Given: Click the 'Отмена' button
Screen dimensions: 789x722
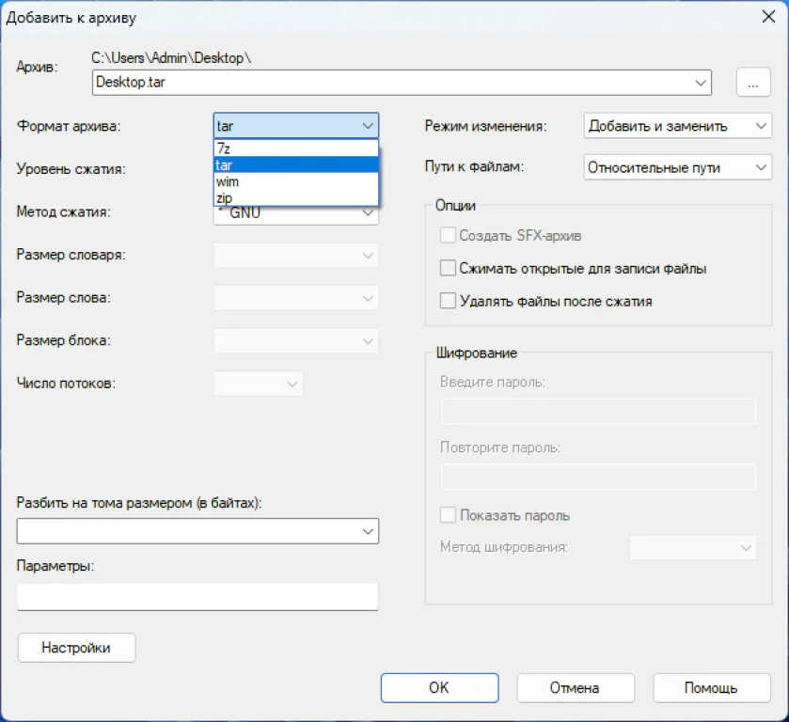Looking at the screenshot, I should pos(575,687).
